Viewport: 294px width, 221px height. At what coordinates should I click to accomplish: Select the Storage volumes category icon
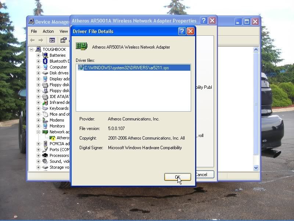45,167
